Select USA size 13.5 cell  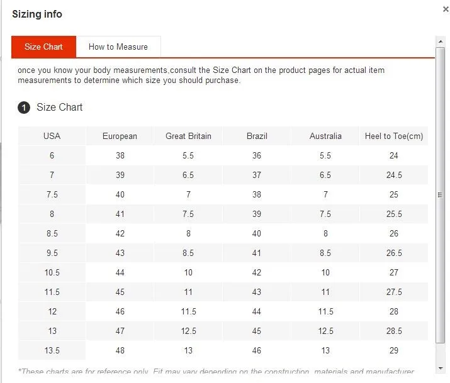(x=52, y=350)
